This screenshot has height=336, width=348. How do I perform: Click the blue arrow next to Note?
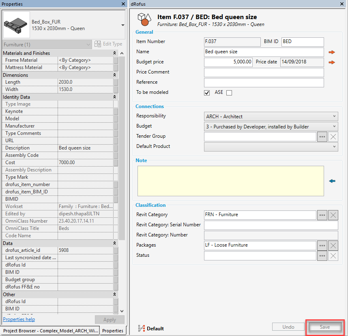(332, 181)
